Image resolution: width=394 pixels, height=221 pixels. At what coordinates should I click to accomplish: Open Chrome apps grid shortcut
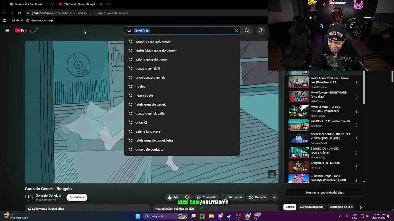[4, 21]
